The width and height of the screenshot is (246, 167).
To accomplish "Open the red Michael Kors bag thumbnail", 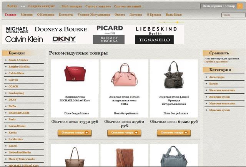I will point(75,74).
